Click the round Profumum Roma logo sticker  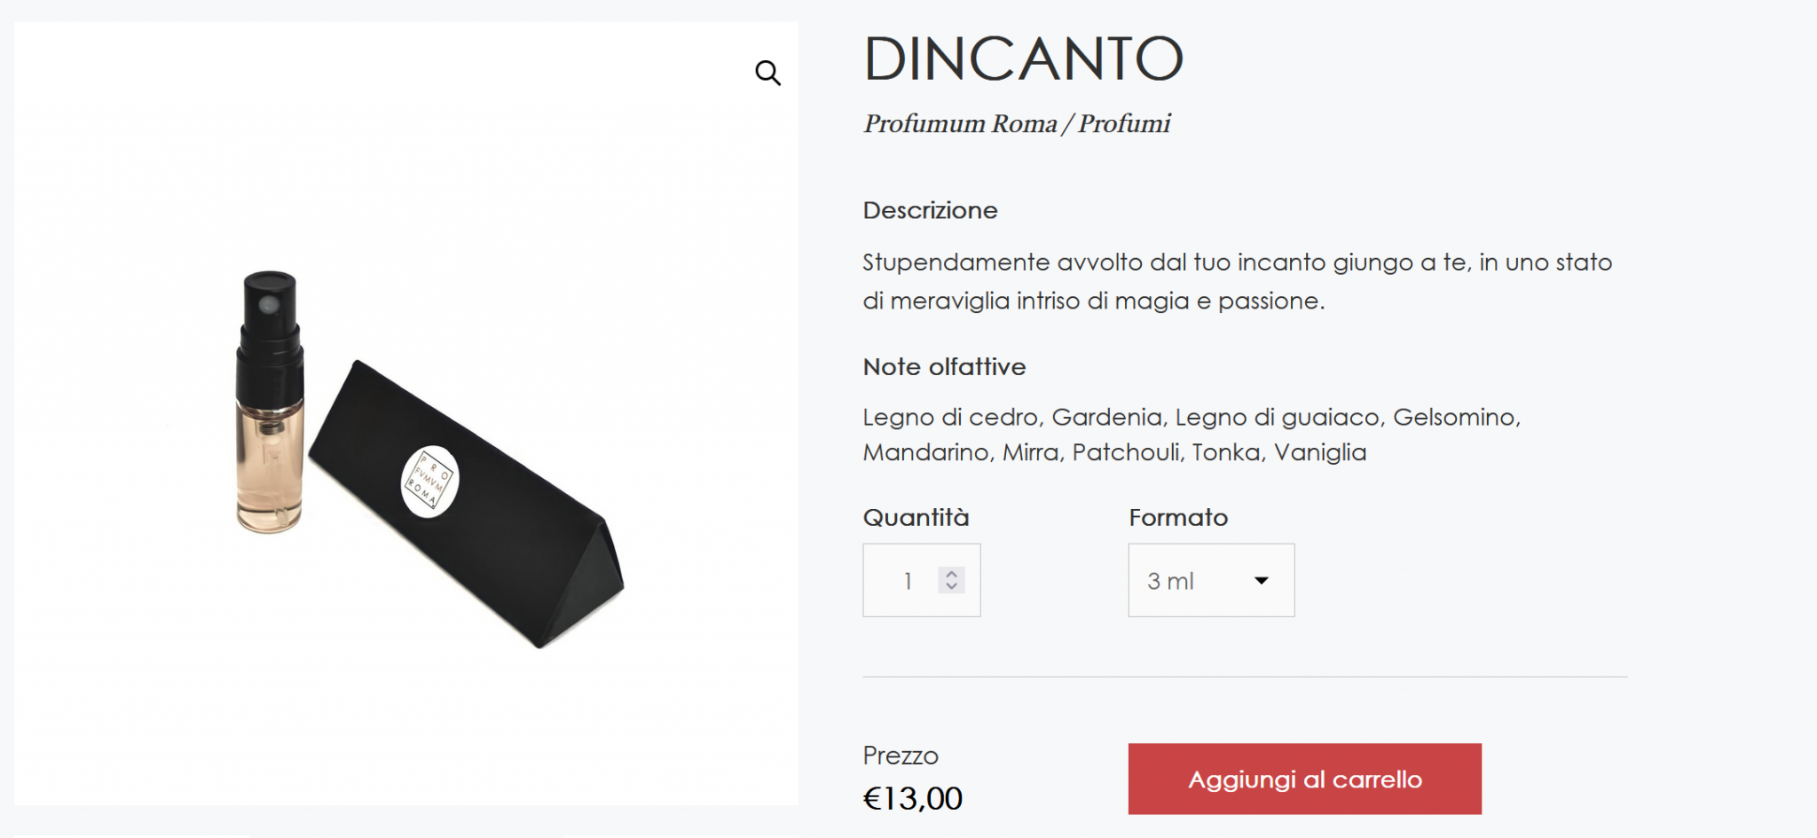(429, 482)
